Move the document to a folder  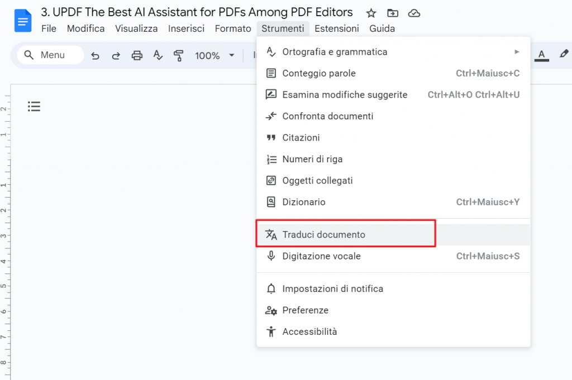point(392,12)
